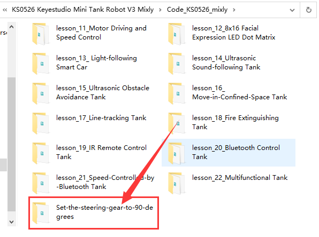Viewport: 319px width, 237px height.
Task: Select the Set-the-steering-gear-to-90-degrees folder
Action: [93, 212]
